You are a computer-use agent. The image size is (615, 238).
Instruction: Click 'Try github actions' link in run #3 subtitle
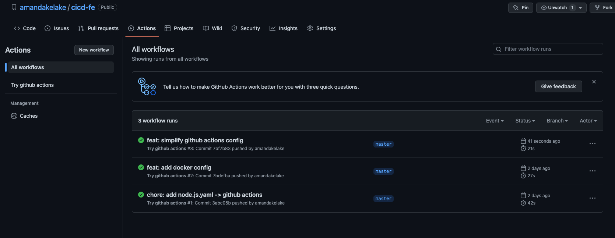166,149
